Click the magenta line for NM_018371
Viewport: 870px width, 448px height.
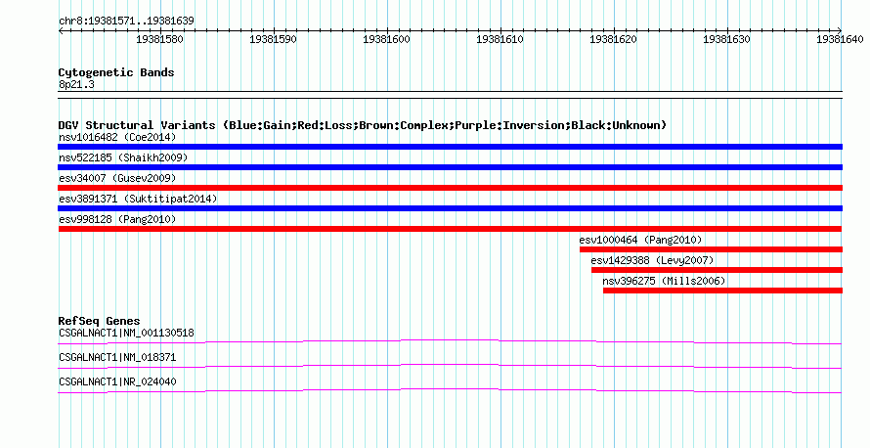pos(450,367)
